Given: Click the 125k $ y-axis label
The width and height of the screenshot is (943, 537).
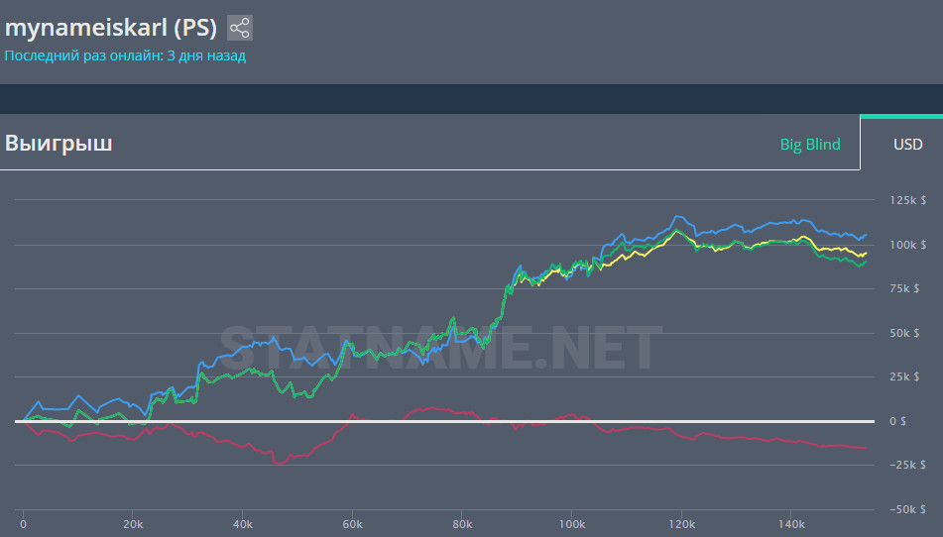Looking at the screenshot, I should (908, 201).
